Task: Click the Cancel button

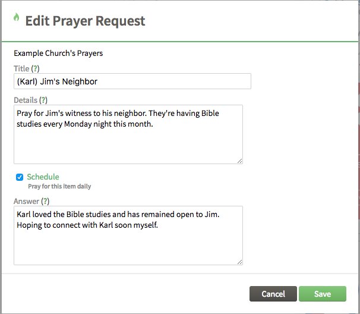Action: 273,294
